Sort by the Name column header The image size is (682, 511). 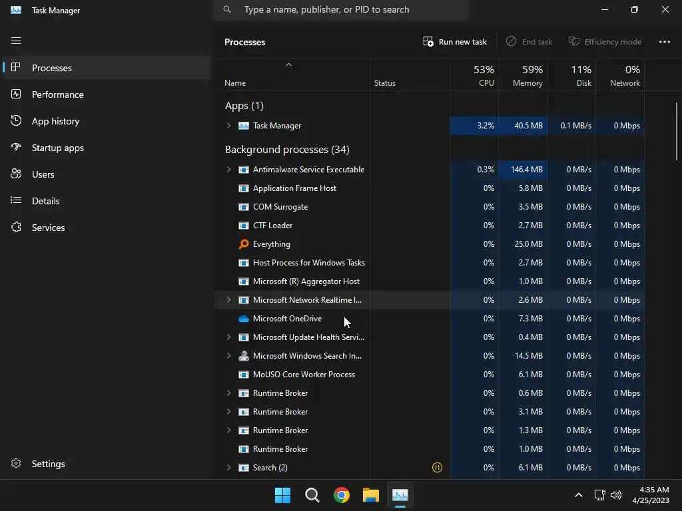pyautogui.click(x=292, y=75)
